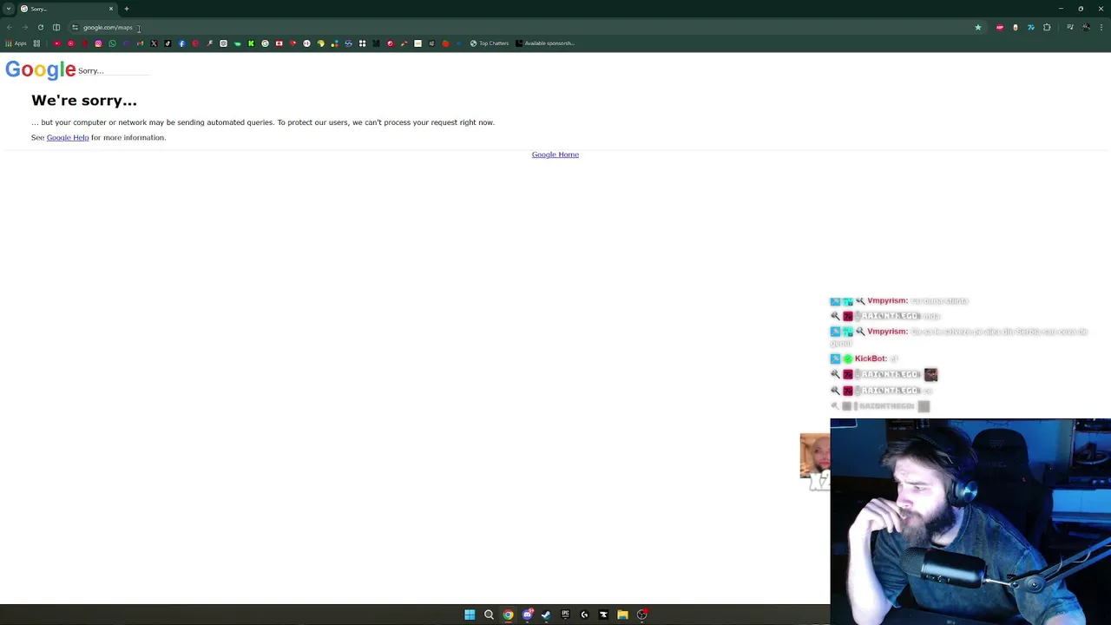Open the tab search chevron in the title bar
Image resolution: width=1111 pixels, height=625 pixels.
[x=9, y=9]
